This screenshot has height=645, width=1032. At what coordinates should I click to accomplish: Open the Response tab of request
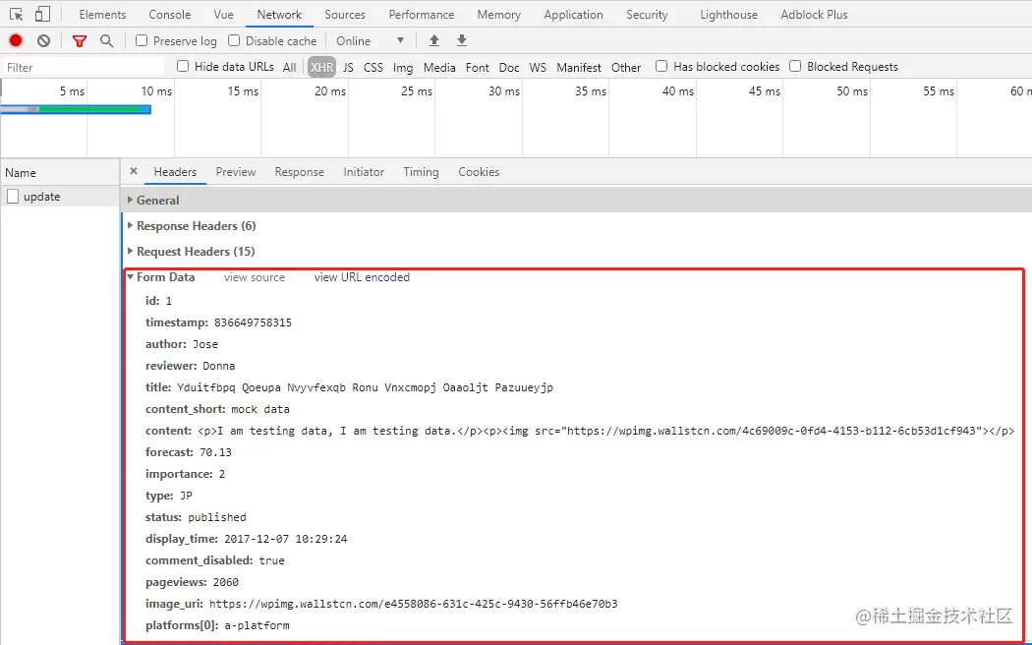tap(300, 172)
